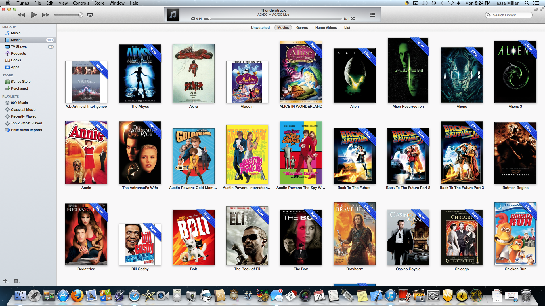545x306 pixels.
Task: Click the Next track fast-forward button
Action: [46, 15]
